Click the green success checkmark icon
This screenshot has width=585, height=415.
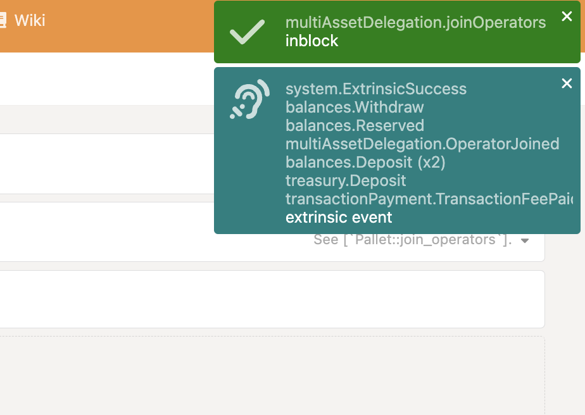pos(248,31)
